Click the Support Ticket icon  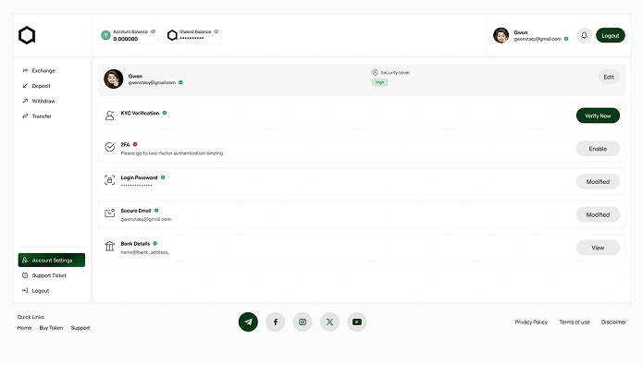pos(25,275)
